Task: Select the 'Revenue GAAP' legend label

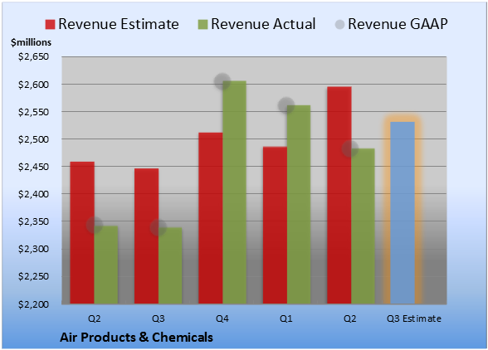Action: coord(398,24)
